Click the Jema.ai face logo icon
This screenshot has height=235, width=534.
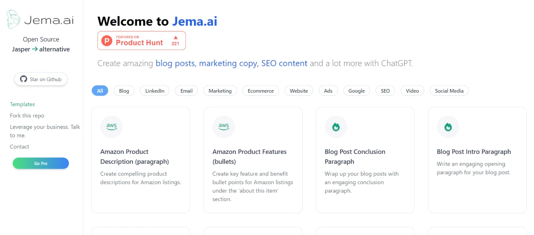point(13,20)
